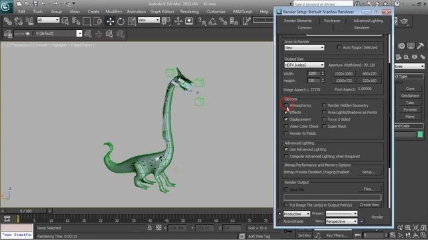Open the quick access toolbar customize arrow
428x240 pixels.
click(74, 3)
